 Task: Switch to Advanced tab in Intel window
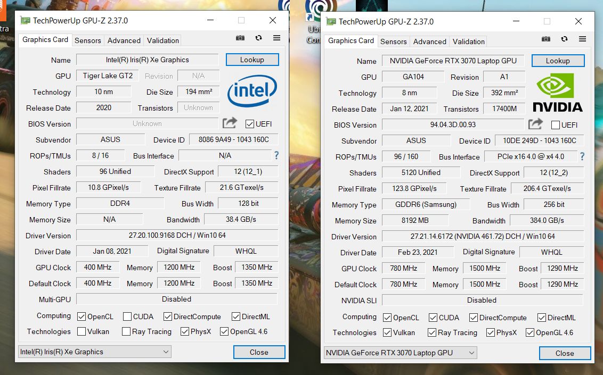coord(124,40)
